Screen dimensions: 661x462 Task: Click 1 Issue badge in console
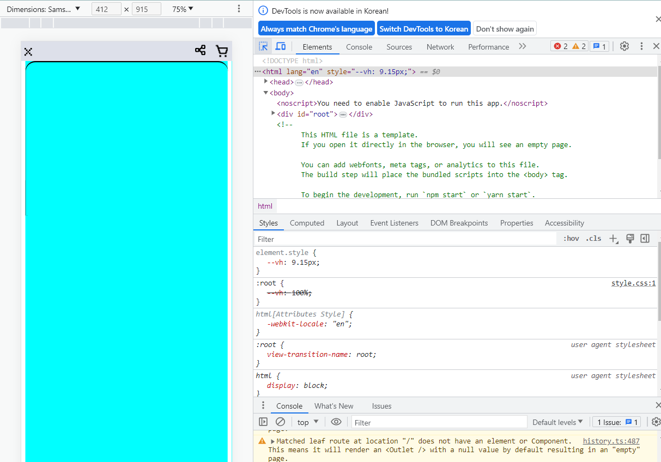(617, 422)
